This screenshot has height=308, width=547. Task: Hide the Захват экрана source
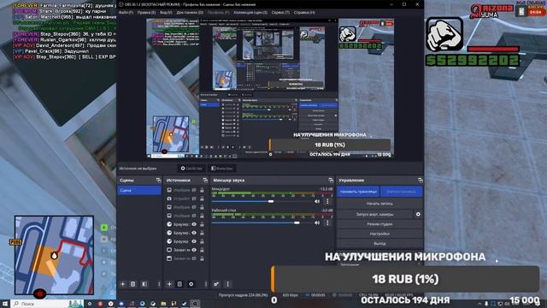194,250
